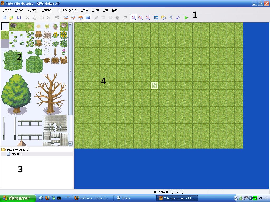Screen dimensions: 270x202
Task: Select the Flood fill tool
Action: click(118, 18)
